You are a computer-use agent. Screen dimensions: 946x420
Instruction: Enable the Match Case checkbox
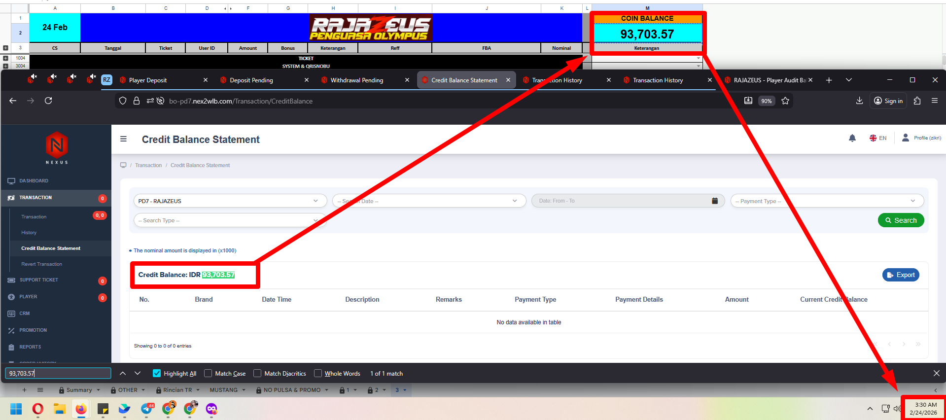(208, 373)
